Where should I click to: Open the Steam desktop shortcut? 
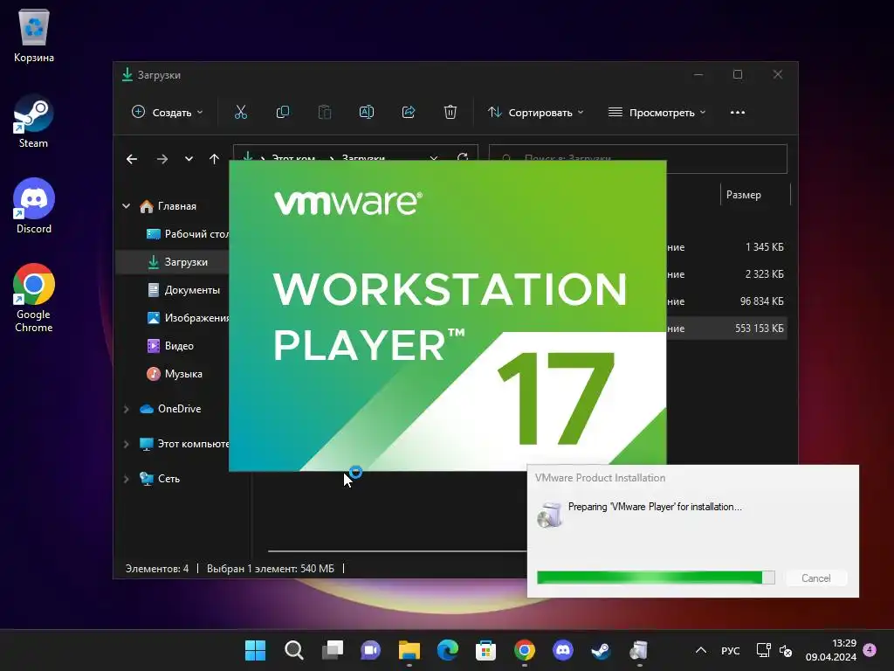tap(33, 121)
